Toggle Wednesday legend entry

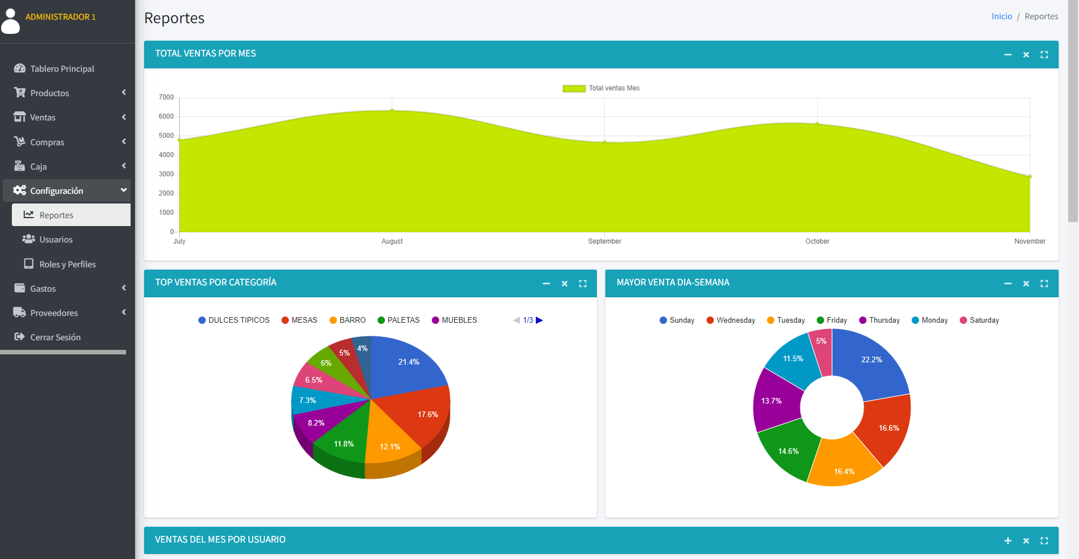(731, 320)
